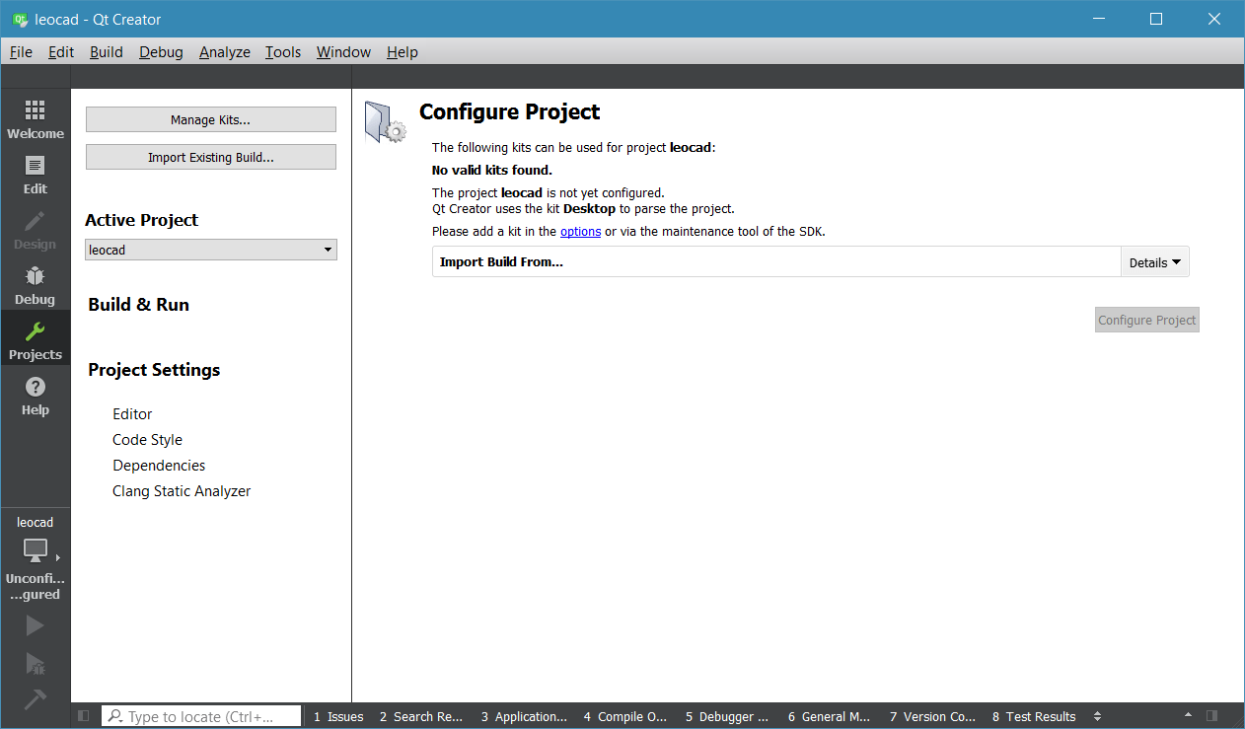Switch to Welcome mode

click(36, 118)
